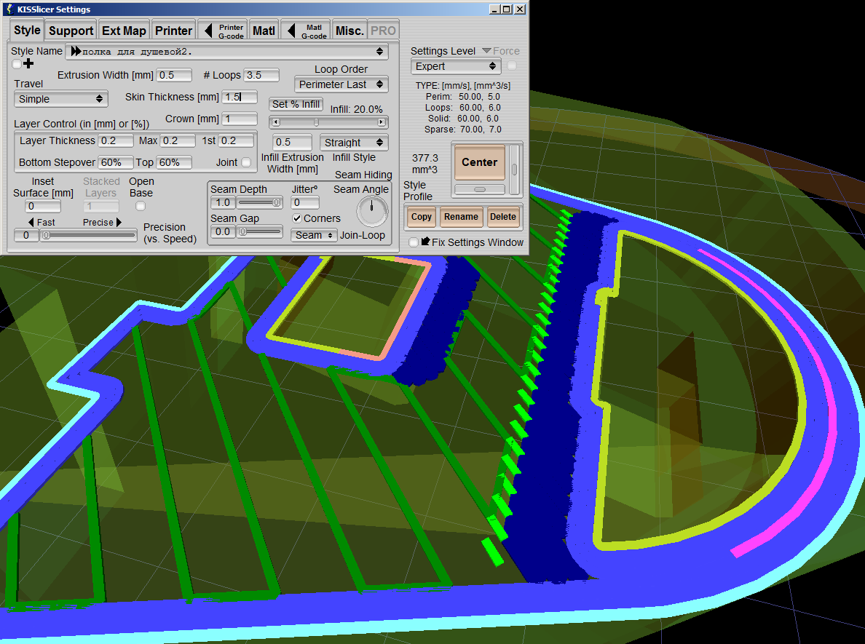
Task: Switch to the Support tab
Action: pyautogui.click(x=71, y=31)
